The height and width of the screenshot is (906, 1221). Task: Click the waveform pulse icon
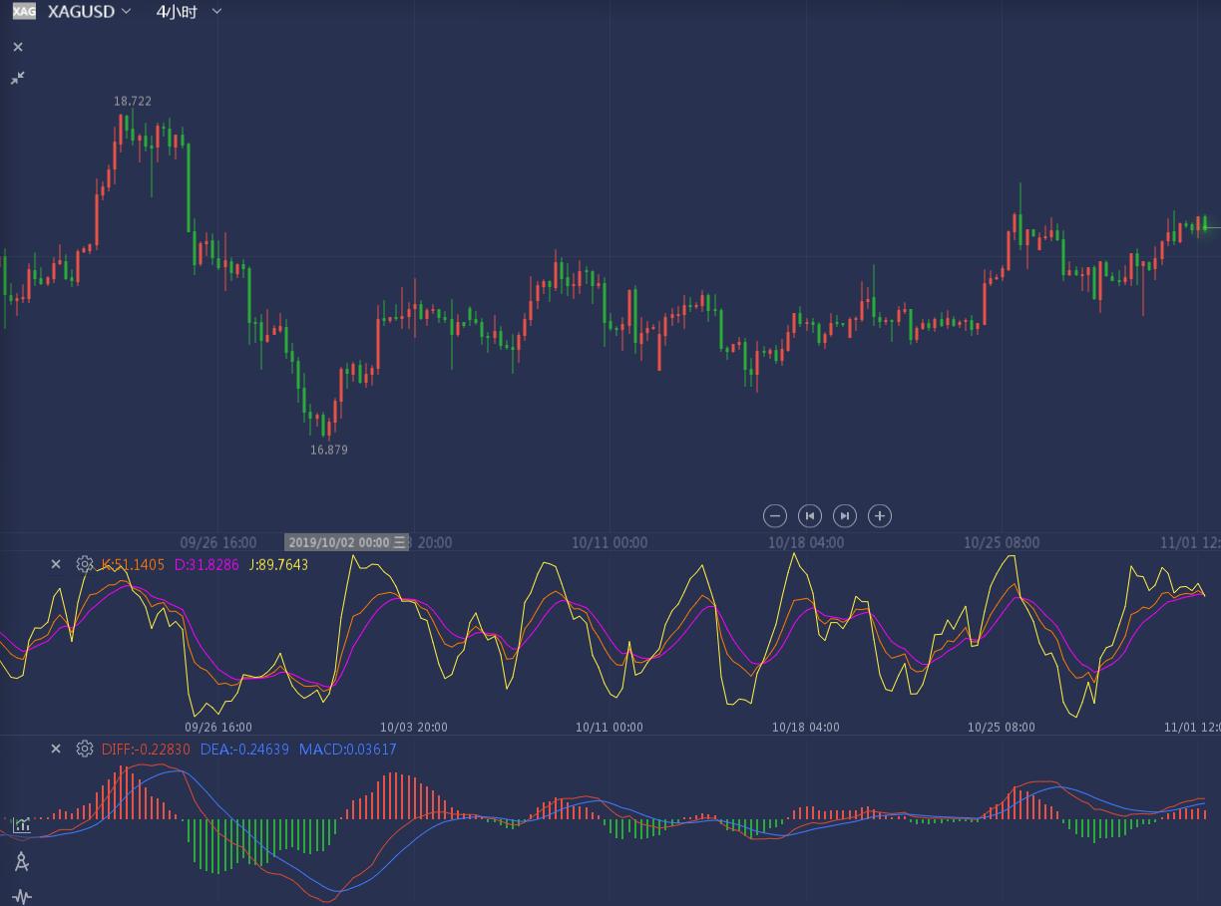click(x=22, y=896)
